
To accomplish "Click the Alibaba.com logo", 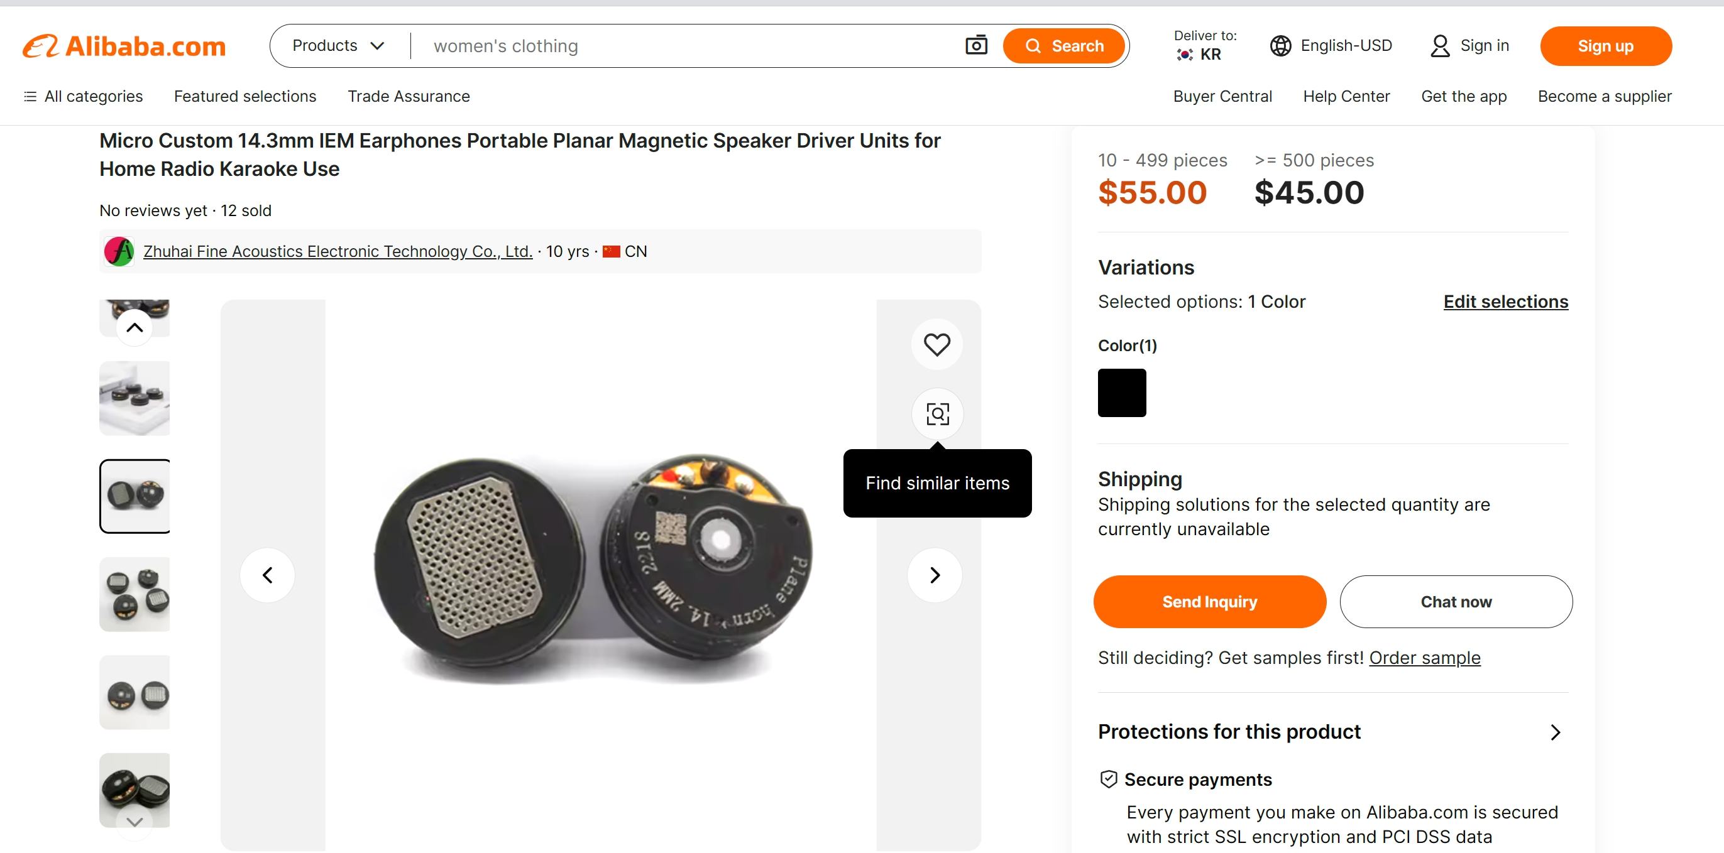I will click(x=124, y=46).
